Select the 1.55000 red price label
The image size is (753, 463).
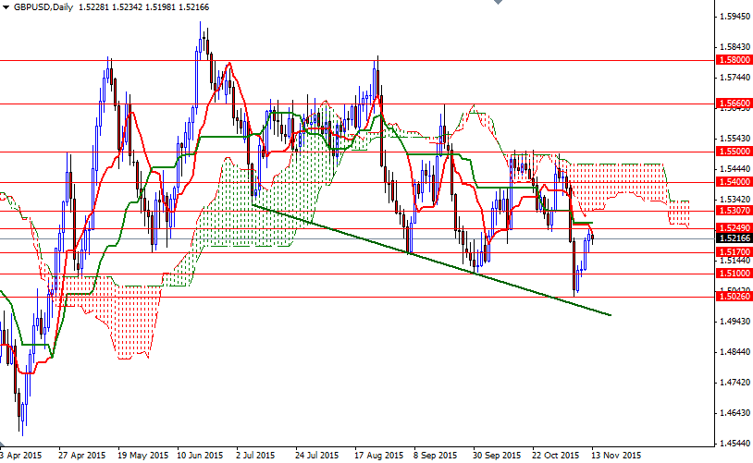pyautogui.click(x=734, y=152)
